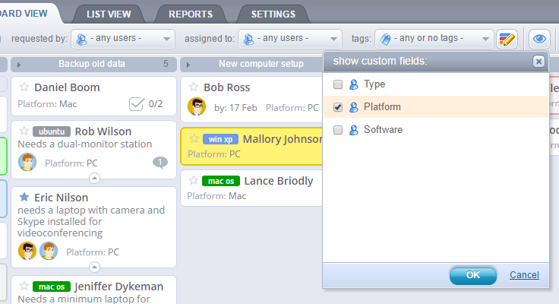Open the tags filter dropdown
The width and height of the screenshot is (559, 304).
point(434,39)
